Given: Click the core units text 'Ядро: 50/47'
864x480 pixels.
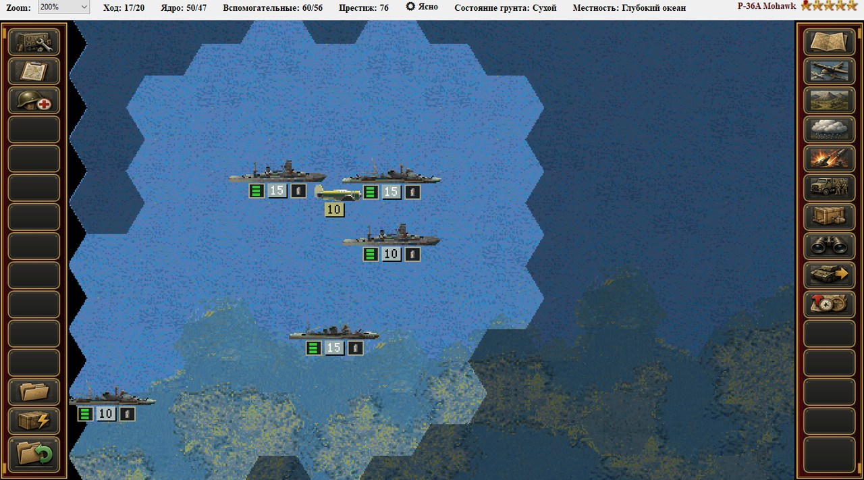Looking at the screenshot, I should [184, 7].
